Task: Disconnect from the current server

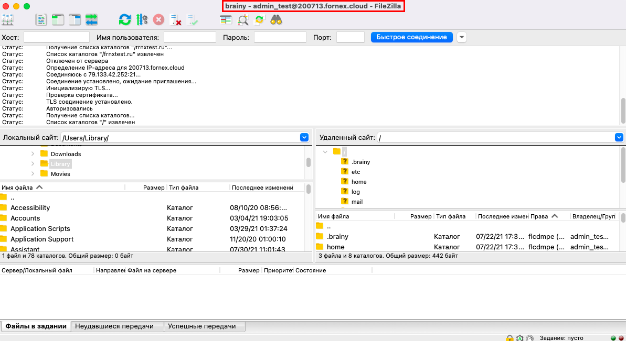Action: [175, 19]
